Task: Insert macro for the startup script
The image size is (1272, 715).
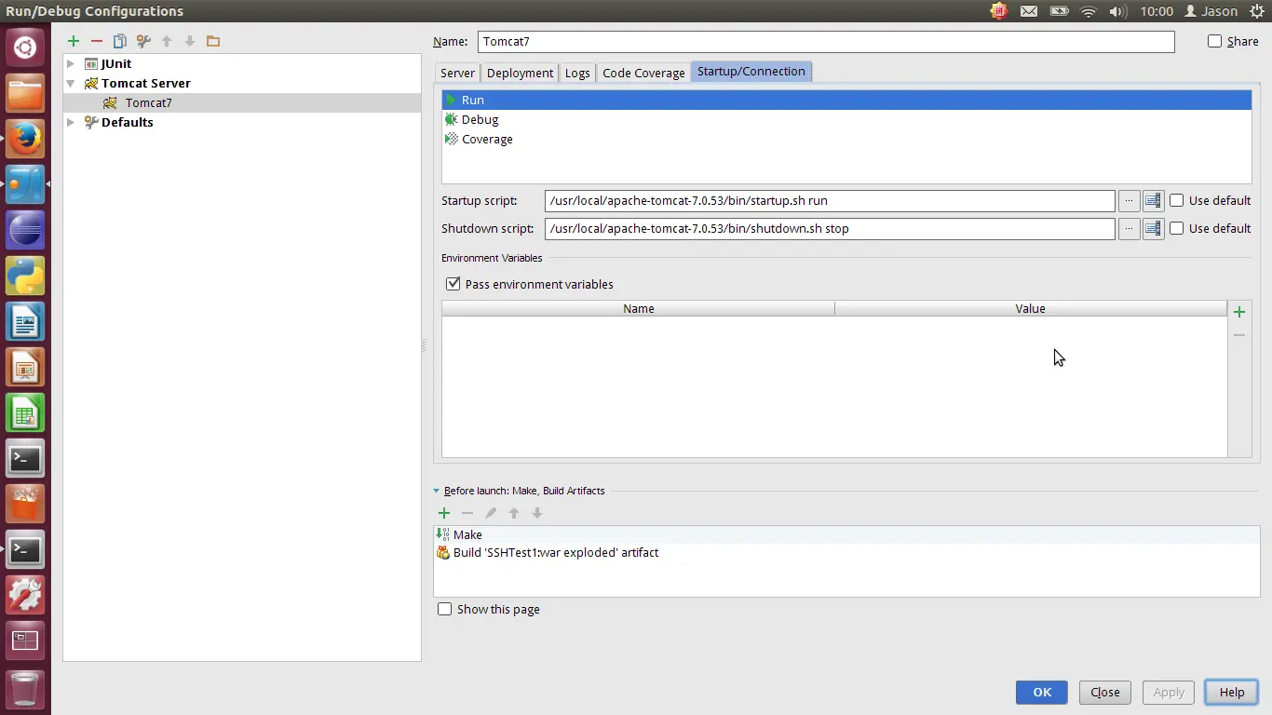Action: [1153, 200]
